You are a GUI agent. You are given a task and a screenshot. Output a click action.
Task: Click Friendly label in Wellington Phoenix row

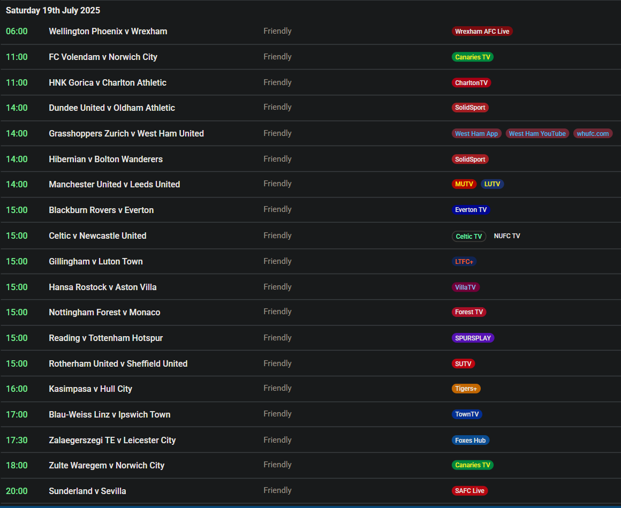pos(277,31)
